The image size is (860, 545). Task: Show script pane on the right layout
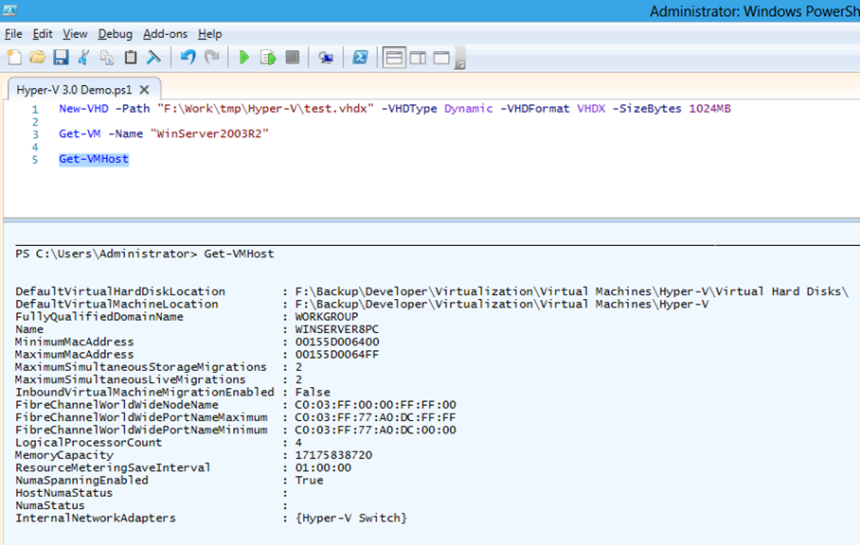coord(418,58)
